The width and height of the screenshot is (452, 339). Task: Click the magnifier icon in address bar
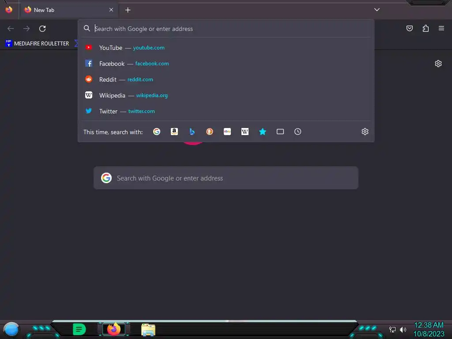coord(87,29)
